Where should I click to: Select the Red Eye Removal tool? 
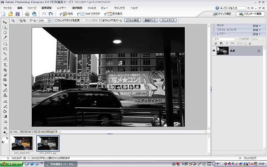pos(5,85)
